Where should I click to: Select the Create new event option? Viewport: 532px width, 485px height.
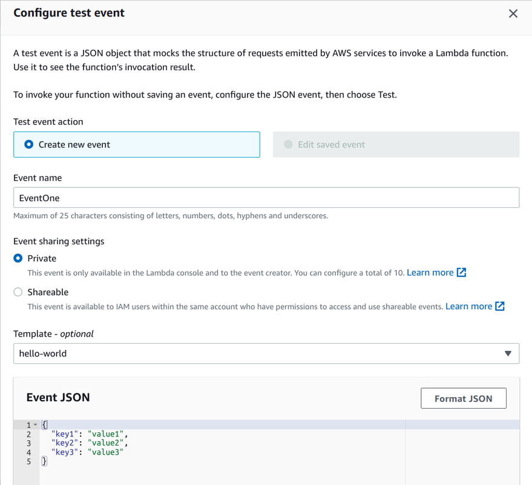point(29,145)
